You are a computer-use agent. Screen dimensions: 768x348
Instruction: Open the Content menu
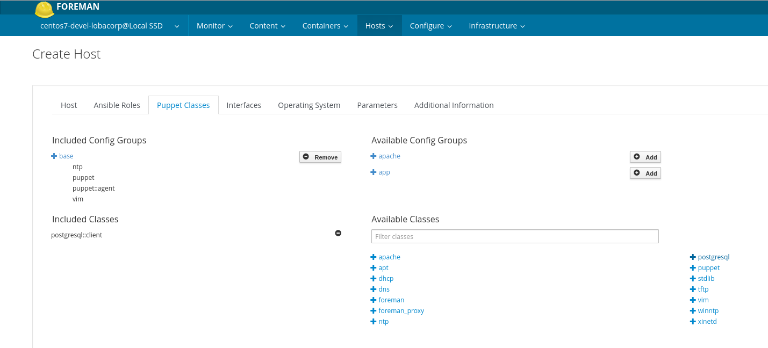(267, 26)
